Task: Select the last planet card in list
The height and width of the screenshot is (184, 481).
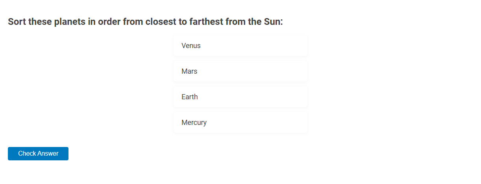Action: click(x=240, y=123)
